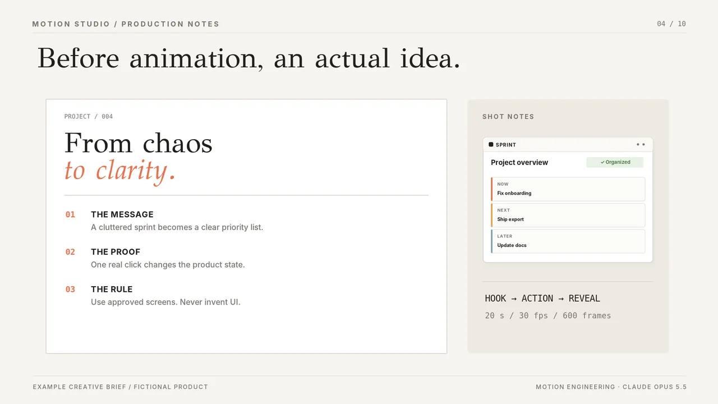The width and height of the screenshot is (718, 404).
Task: Click the MOTION ENGINEERING · CLAUDE OPUS 5.5 footer
Action: click(x=611, y=387)
